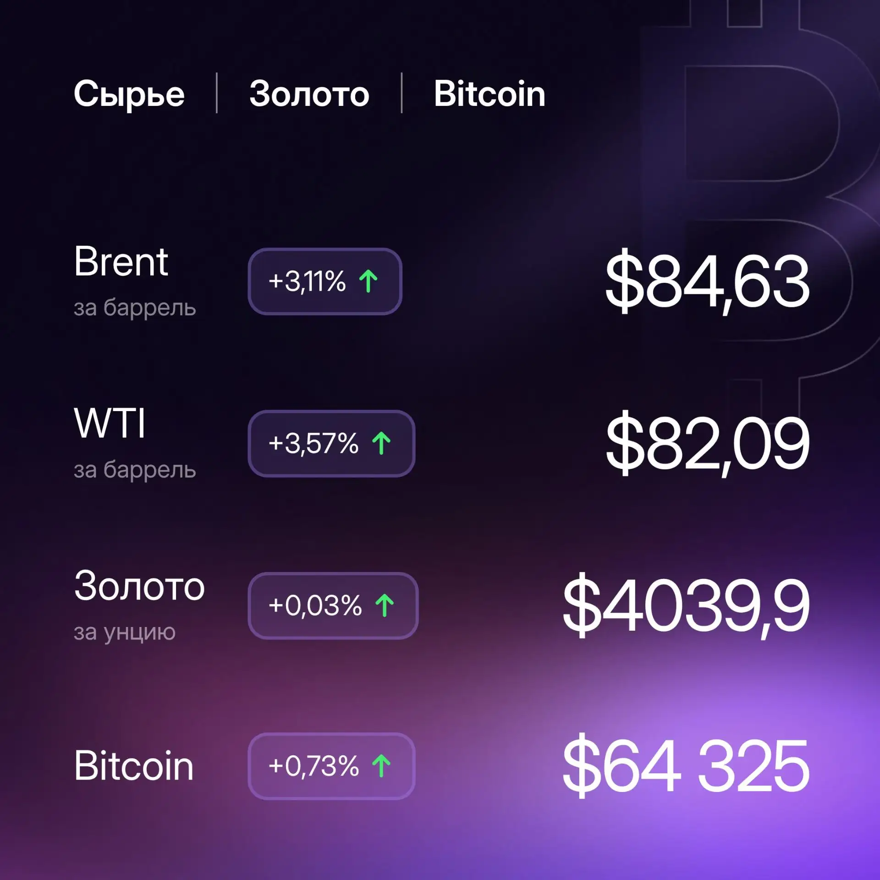Click the +0,03% change badge

(x=333, y=606)
